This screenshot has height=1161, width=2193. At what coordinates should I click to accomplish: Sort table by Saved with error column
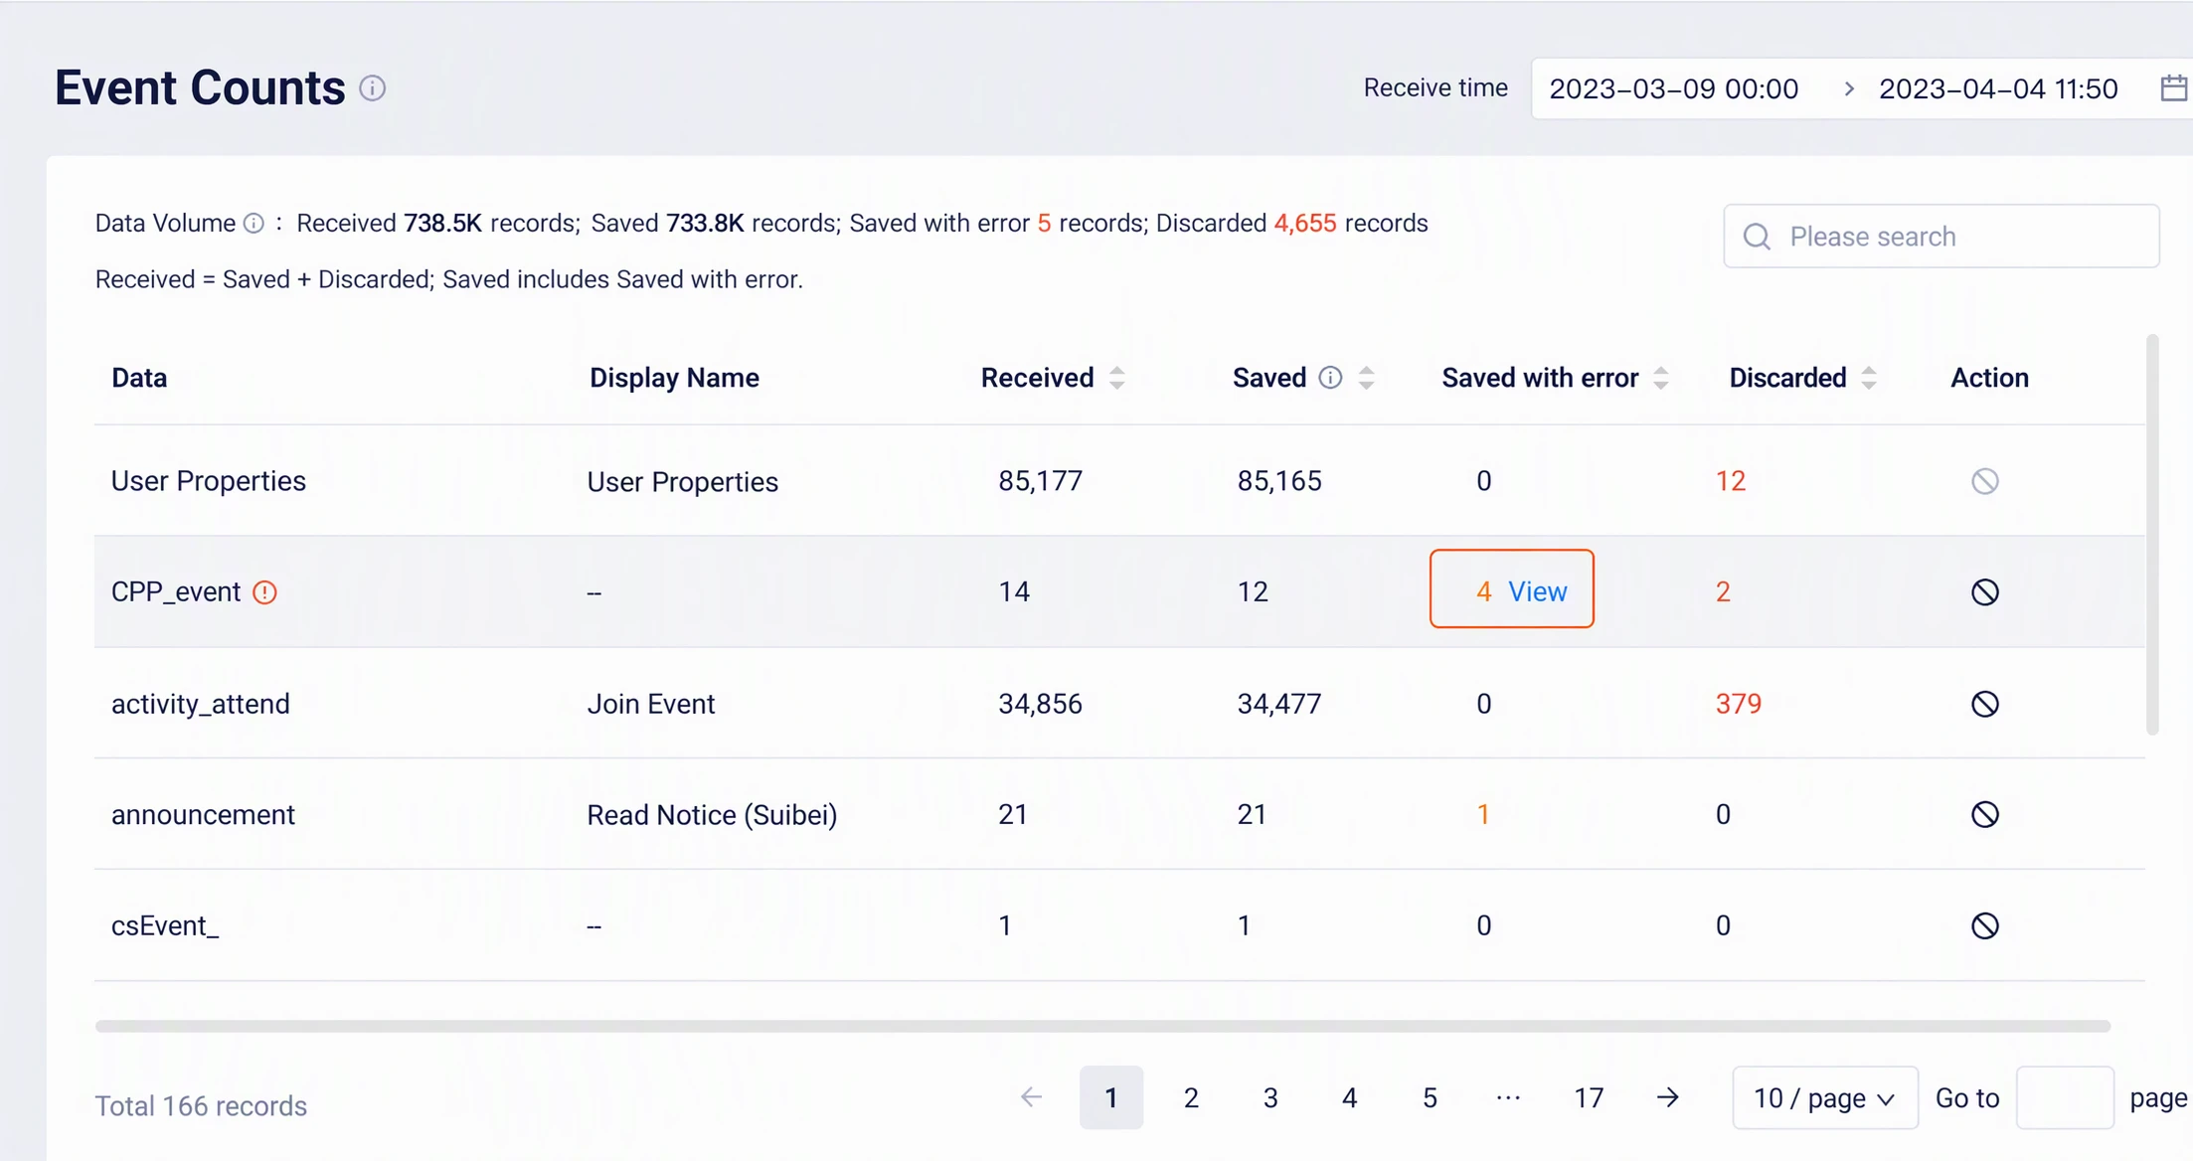tap(1661, 378)
